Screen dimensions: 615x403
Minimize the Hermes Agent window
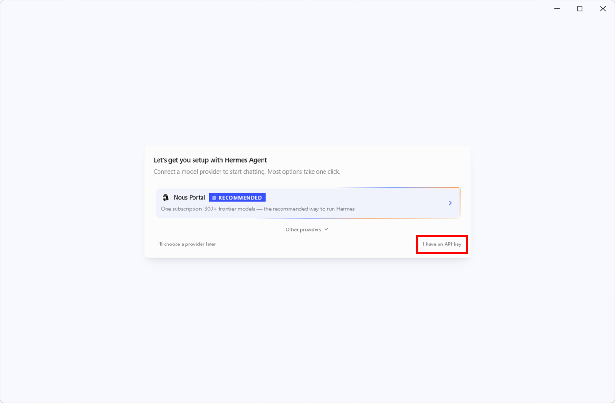(x=557, y=9)
